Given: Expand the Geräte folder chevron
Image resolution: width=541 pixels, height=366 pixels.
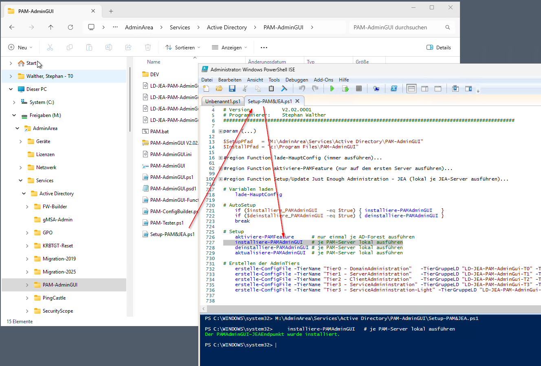Looking at the screenshot, I should [x=20, y=141].
